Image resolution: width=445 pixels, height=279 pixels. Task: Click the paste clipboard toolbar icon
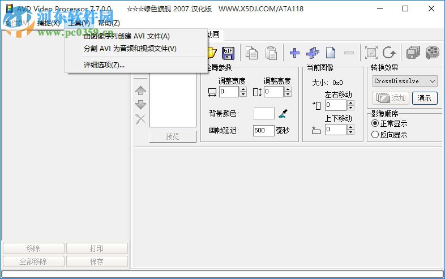(271, 53)
